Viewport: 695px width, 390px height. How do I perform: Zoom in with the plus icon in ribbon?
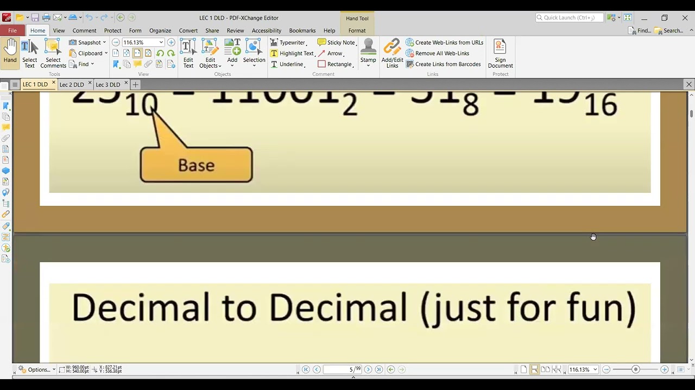tap(171, 42)
